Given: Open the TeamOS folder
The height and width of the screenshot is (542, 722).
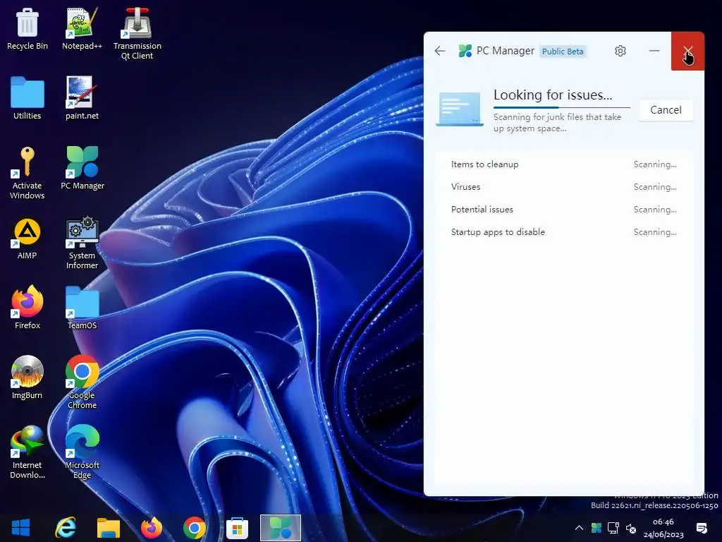Looking at the screenshot, I should 82,308.
